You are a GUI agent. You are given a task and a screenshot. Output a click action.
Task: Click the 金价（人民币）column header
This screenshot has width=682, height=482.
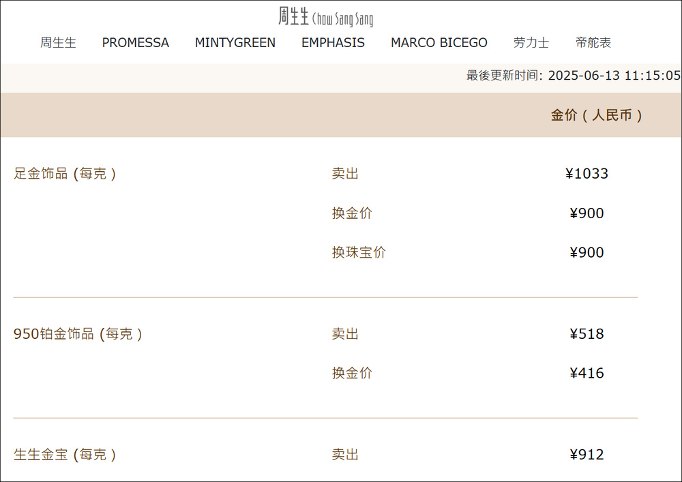[596, 115]
